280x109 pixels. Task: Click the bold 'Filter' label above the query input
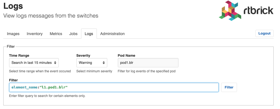14,80
